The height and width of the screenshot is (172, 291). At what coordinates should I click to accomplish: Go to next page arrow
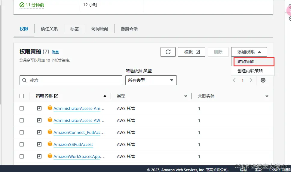tap(251, 80)
